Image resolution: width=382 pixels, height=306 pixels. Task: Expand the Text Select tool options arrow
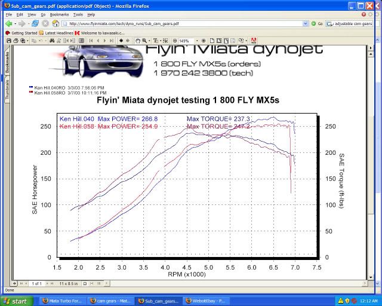[x=161, y=41]
